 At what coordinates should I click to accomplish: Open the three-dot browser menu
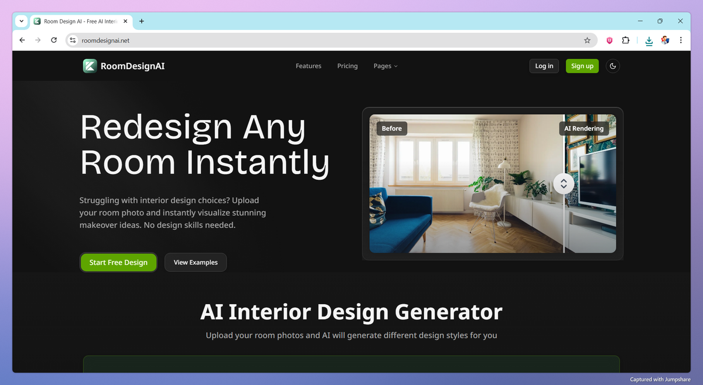(x=680, y=40)
